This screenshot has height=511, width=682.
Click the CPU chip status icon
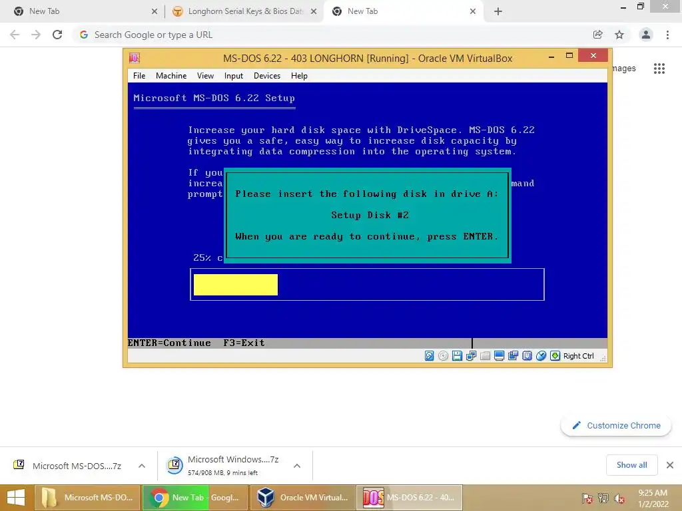(527, 356)
